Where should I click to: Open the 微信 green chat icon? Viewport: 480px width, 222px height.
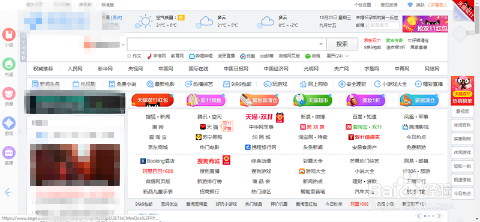click(x=308, y=56)
